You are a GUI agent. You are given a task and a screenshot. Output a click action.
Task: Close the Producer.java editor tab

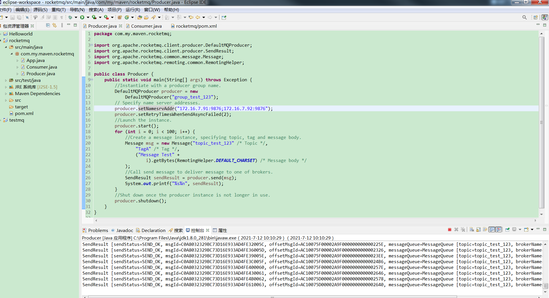[121, 26]
